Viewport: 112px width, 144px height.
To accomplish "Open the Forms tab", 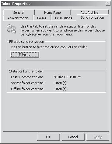I will coord(42,18).
